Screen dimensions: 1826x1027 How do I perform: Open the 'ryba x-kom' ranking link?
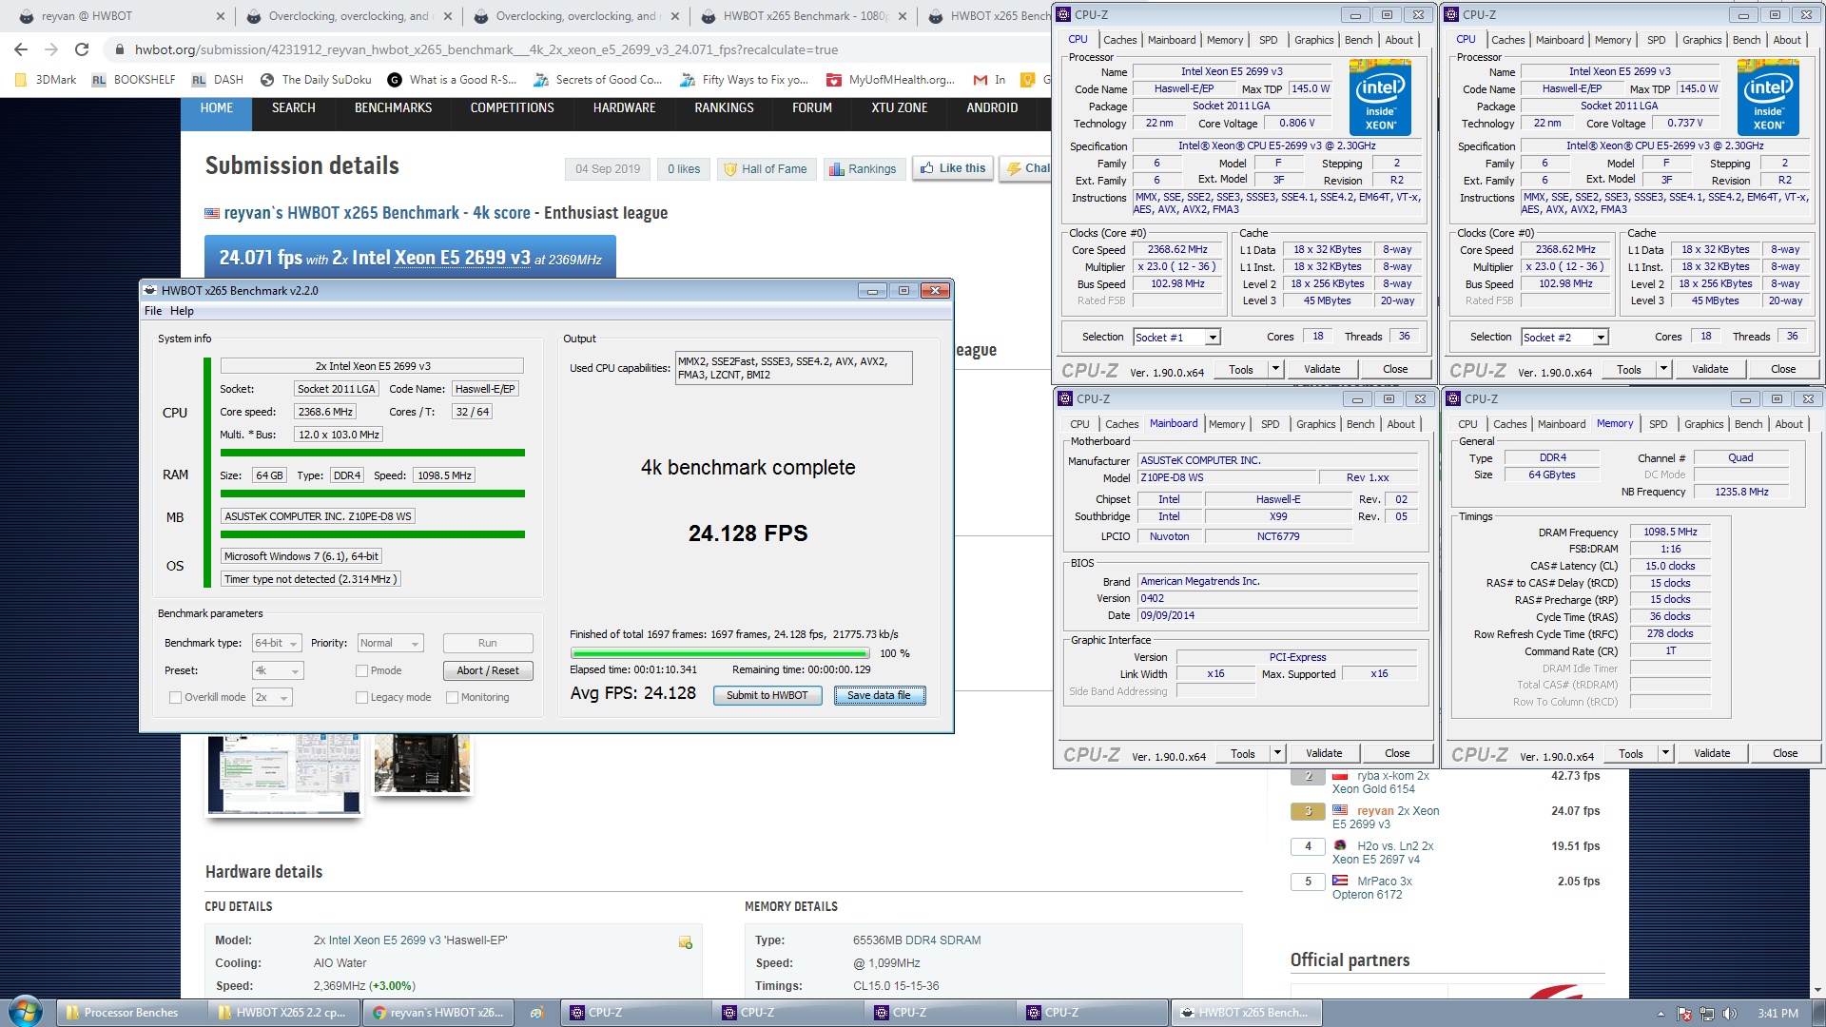(1380, 783)
